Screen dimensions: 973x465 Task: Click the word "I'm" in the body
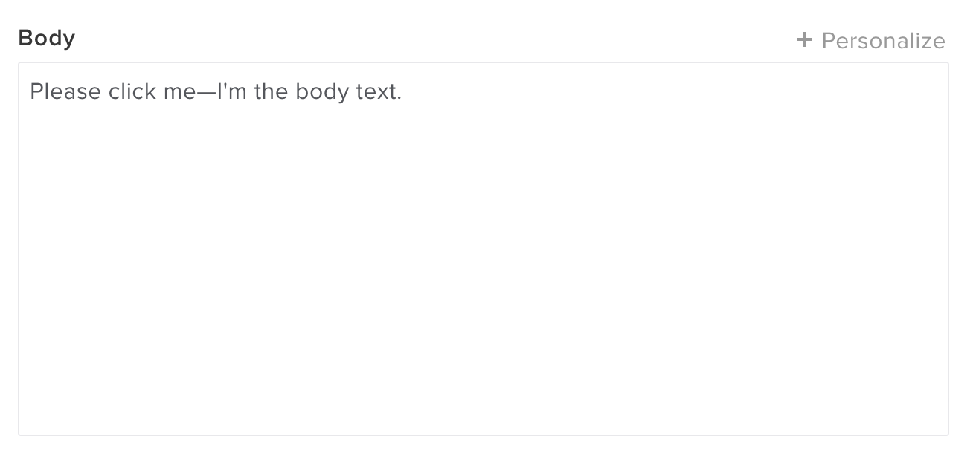[232, 92]
